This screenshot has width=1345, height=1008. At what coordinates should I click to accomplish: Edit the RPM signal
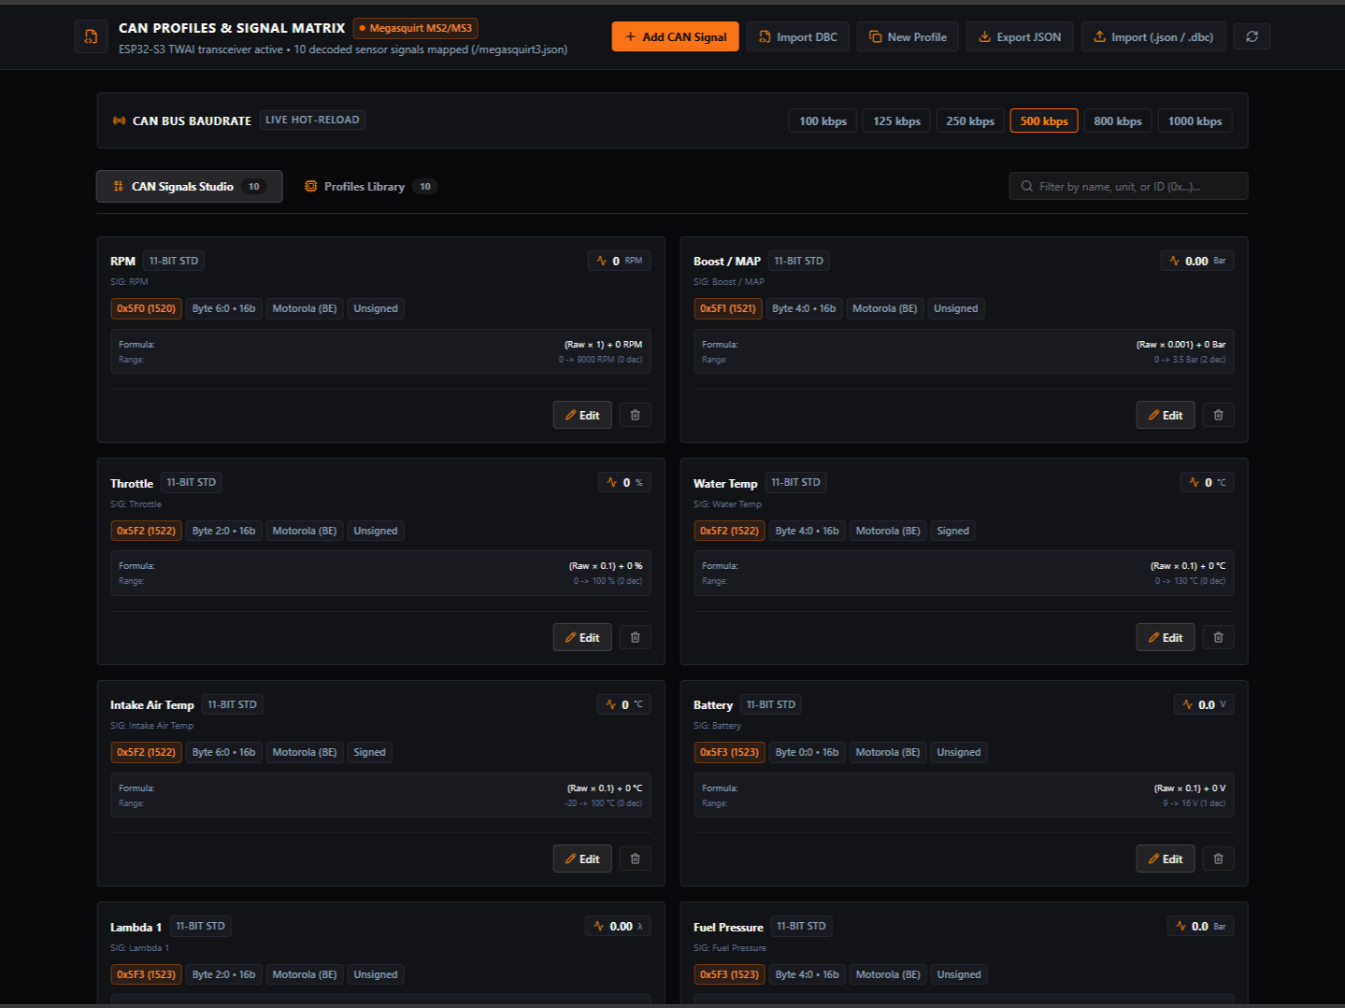tap(582, 415)
